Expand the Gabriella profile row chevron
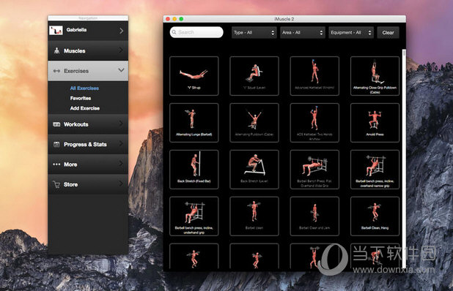Viewport: 453px width, 291px height. tap(122, 31)
